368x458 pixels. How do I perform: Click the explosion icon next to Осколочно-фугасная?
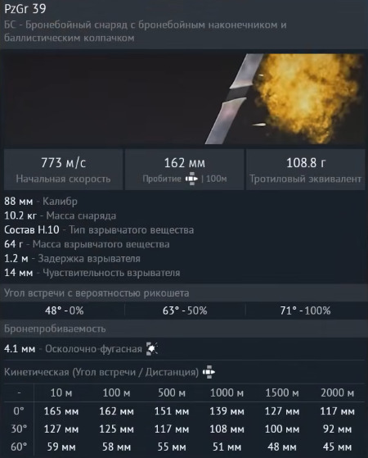point(152,348)
